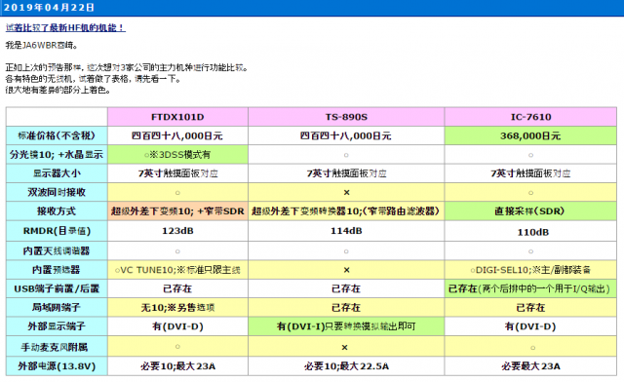Click the 内置预选器 row label
Image resolution: width=624 pixels, height=382 pixels.
pos(57,270)
